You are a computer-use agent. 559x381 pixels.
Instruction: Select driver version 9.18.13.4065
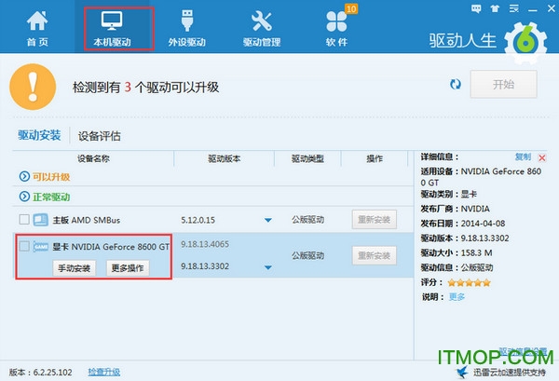point(205,244)
